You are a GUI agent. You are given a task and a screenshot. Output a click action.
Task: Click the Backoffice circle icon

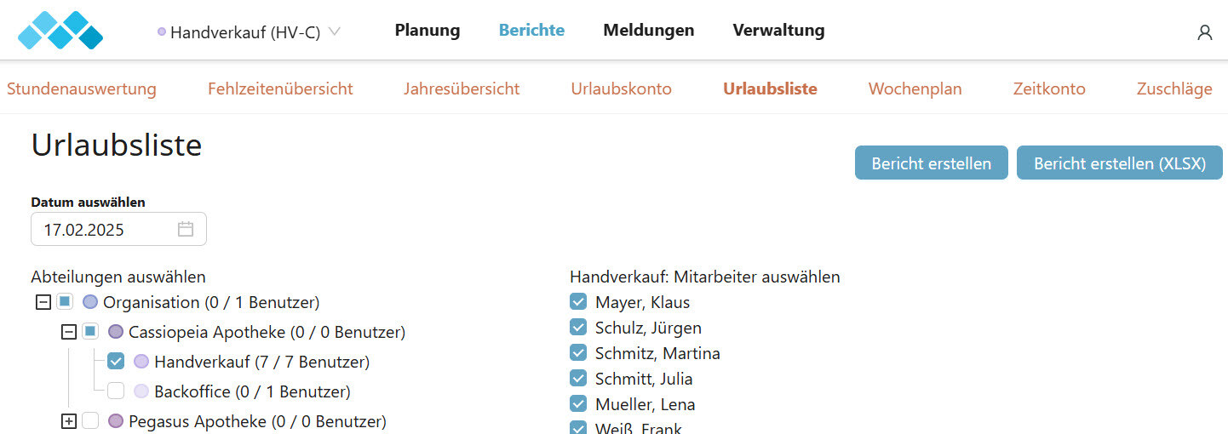(141, 391)
